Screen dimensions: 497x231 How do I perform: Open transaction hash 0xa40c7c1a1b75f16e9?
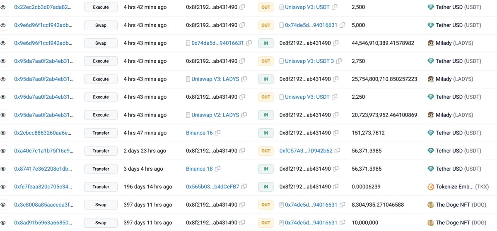[x=43, y=151]
